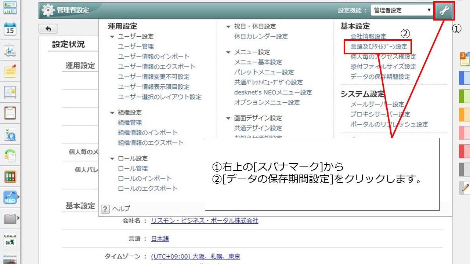The height and width of the screenshot is (264, 470).
Task: Click the (UTC+09:00) 大阪、札幌、東京 link
Action: pos(195,256)
